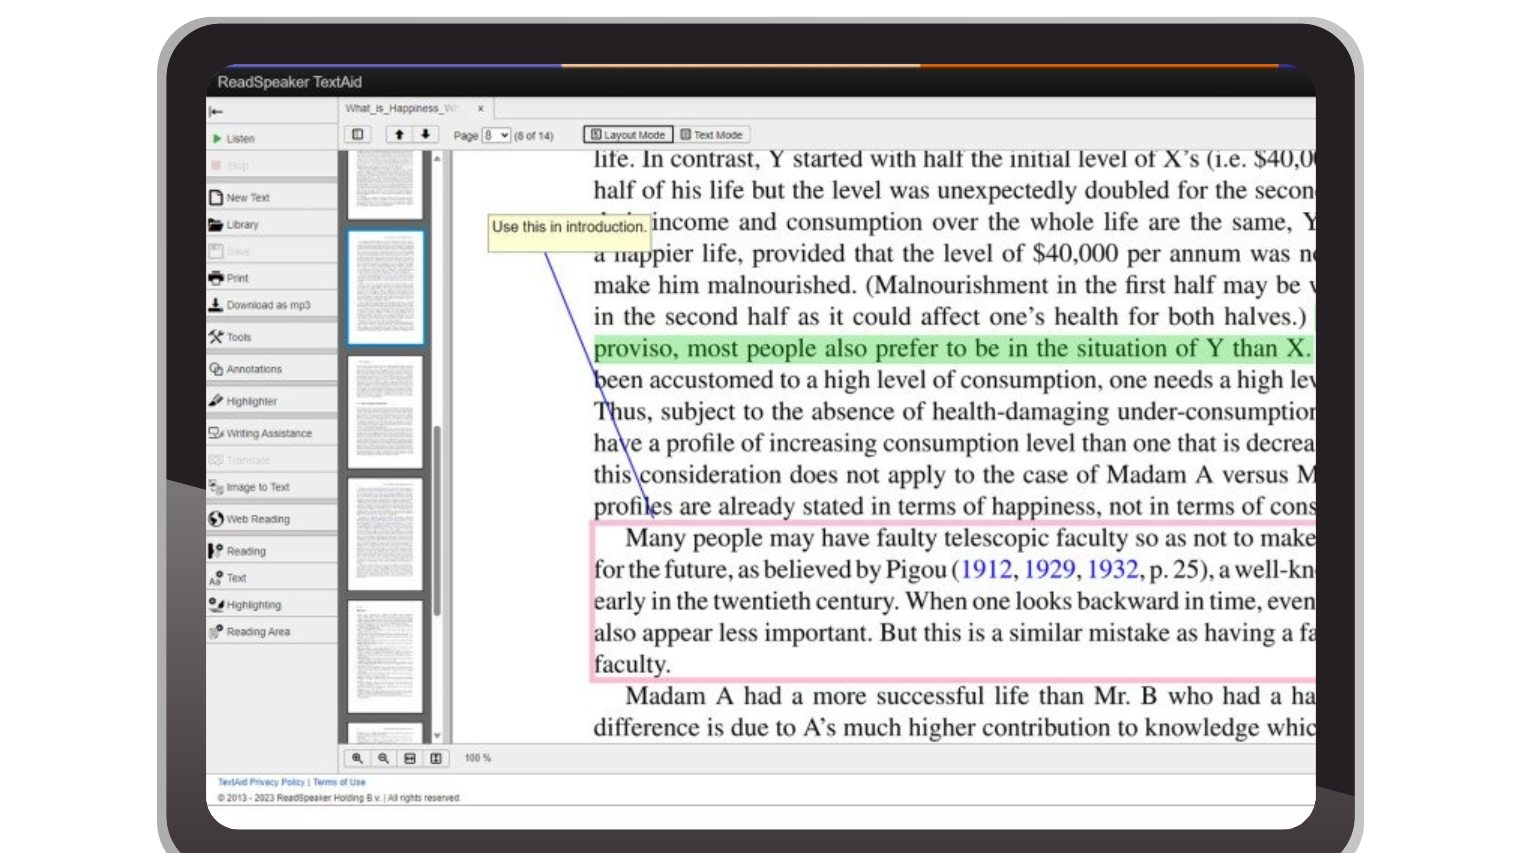
Task: Fit page to width icon
Action: pyautogui.click(x=410, y=758)
